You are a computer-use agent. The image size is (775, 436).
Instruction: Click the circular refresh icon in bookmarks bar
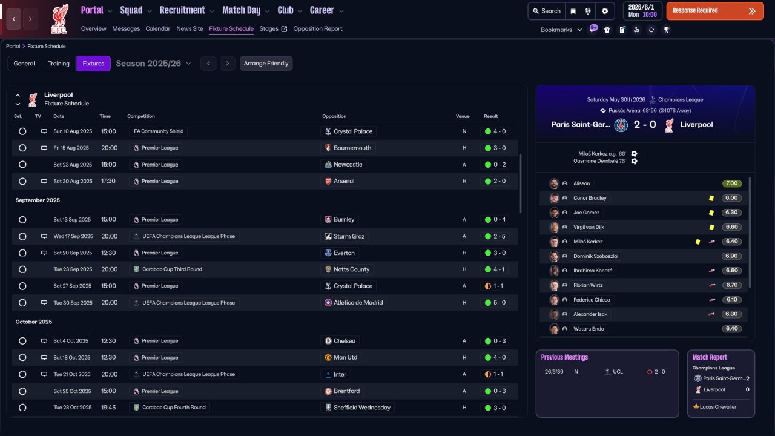click(651, 30)
